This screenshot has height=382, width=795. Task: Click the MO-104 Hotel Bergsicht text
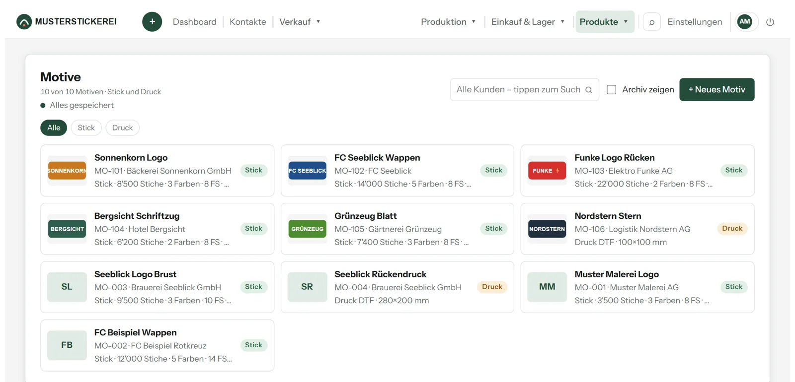tap(140, 229)
